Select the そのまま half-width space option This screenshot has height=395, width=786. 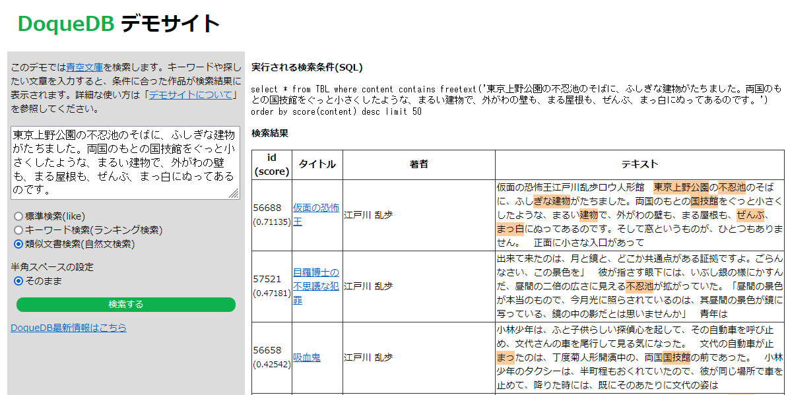click(18, 281)
